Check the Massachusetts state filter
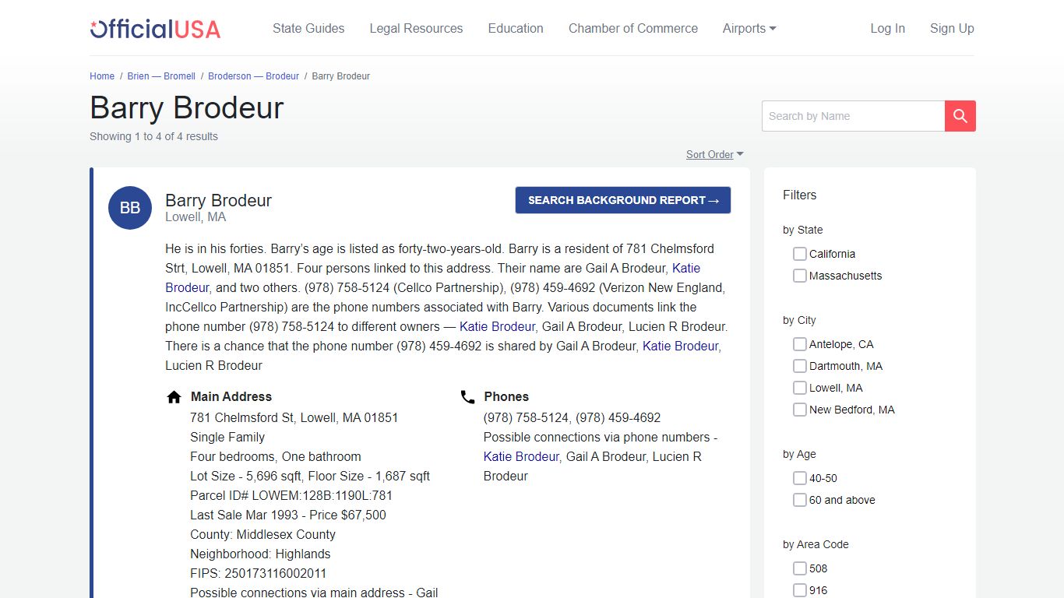Viewport: 1064px width, 598px height. click(799, 276)
